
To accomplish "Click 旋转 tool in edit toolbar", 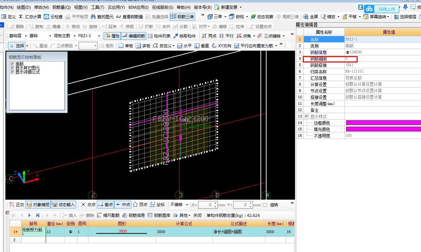I will (x=90, y=26).
